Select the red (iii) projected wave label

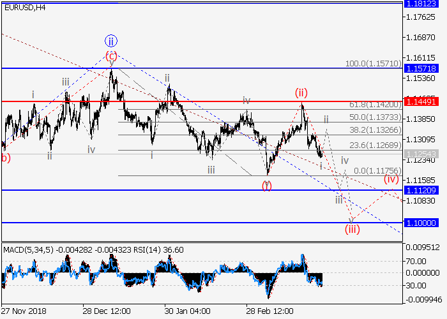pos(352,229)
